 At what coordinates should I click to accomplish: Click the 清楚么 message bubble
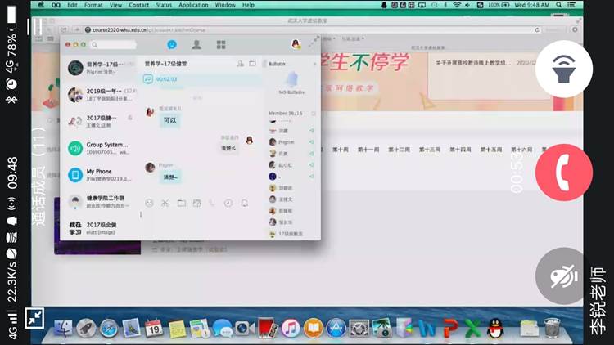pos(228,149)
